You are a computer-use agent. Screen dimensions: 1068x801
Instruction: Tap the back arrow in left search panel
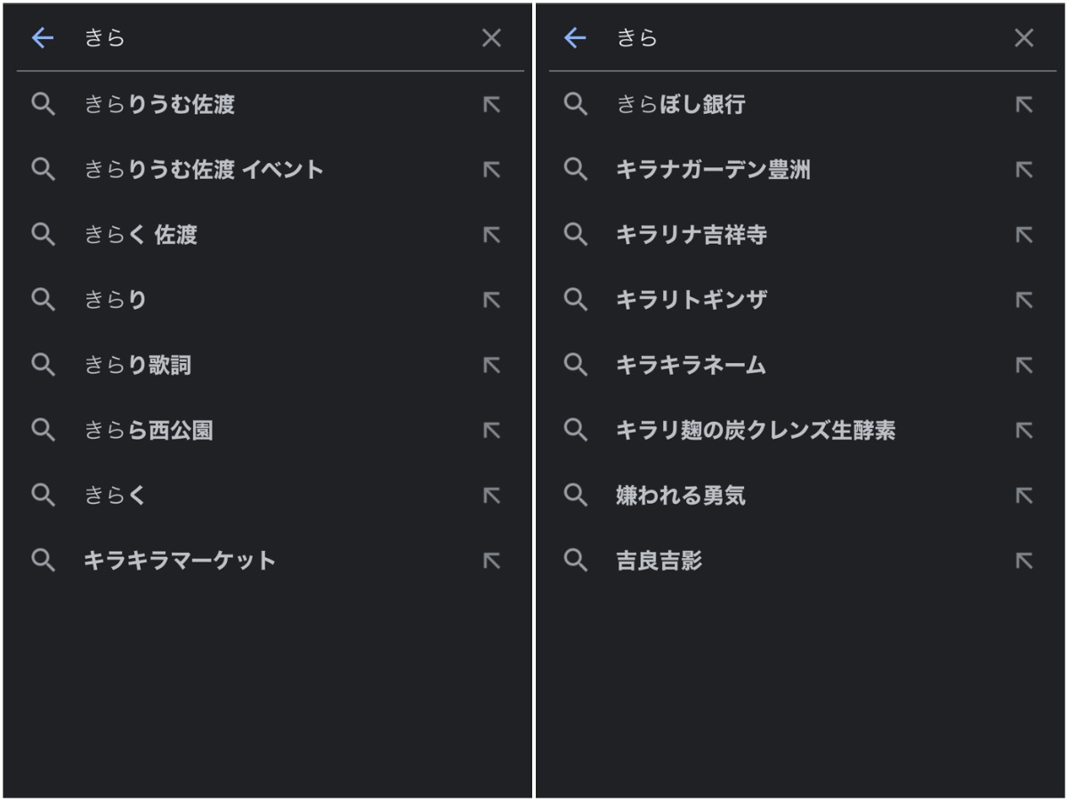43,37
